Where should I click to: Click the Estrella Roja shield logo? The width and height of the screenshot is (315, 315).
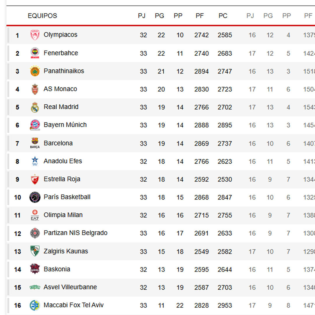(35, 179)
